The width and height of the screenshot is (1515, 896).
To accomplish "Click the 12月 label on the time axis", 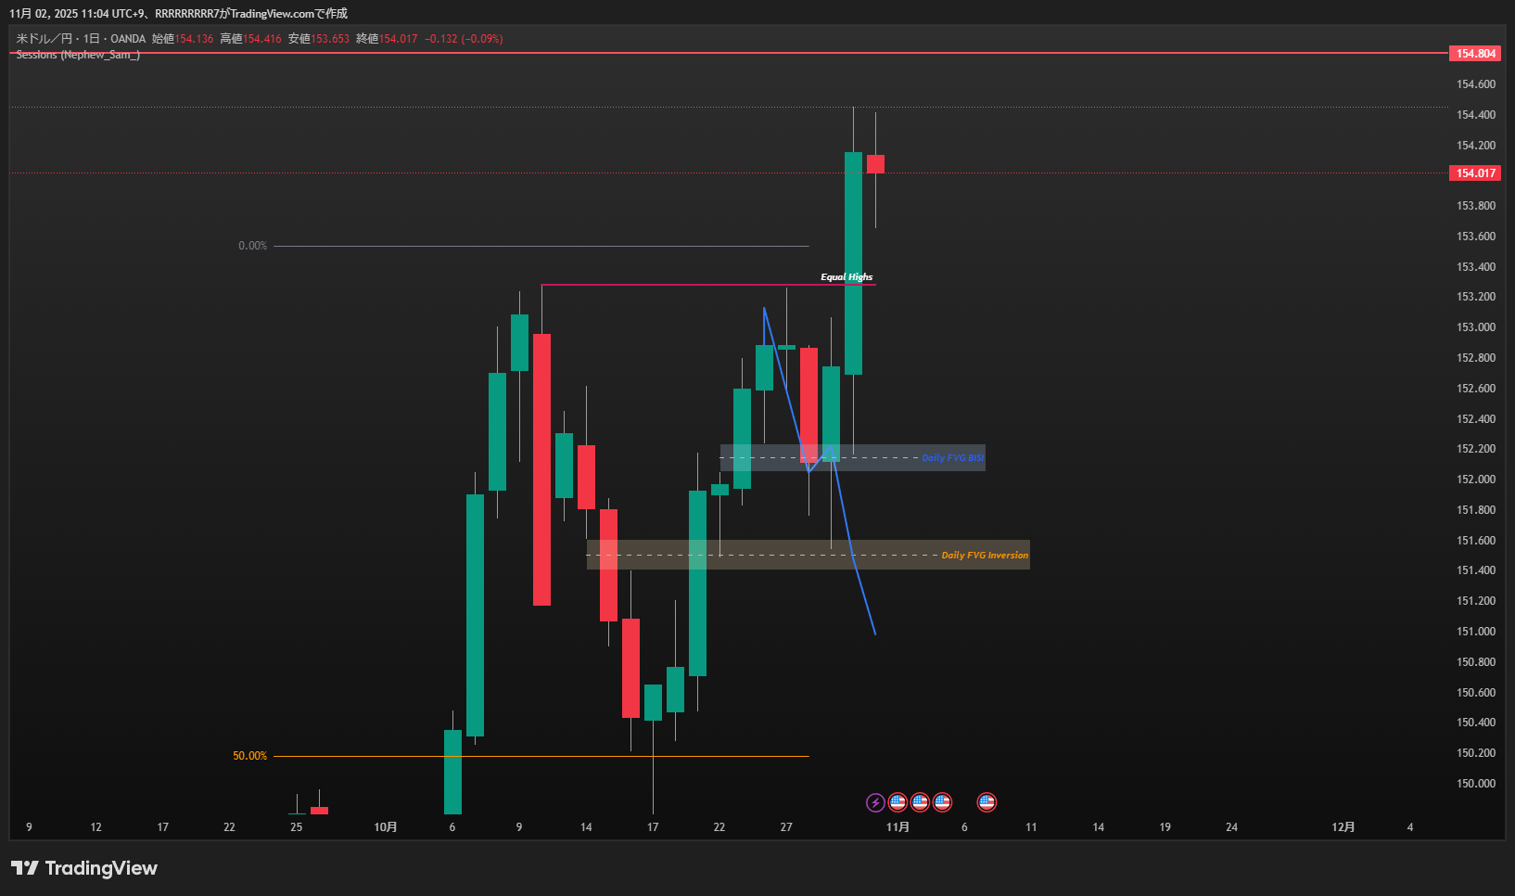I will pyautogui.click(x=1343, y=827).
